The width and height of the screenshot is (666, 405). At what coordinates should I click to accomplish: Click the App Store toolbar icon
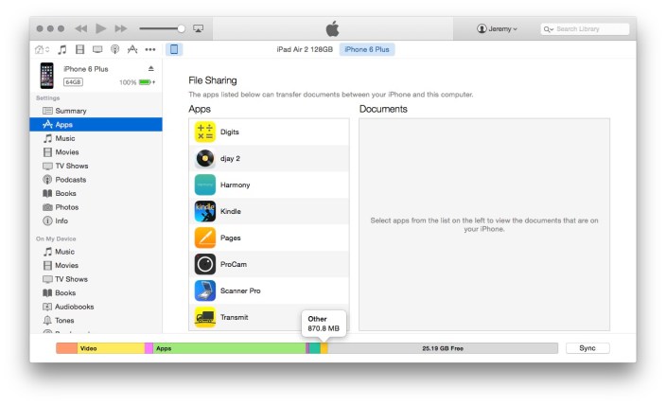[131, 49]
